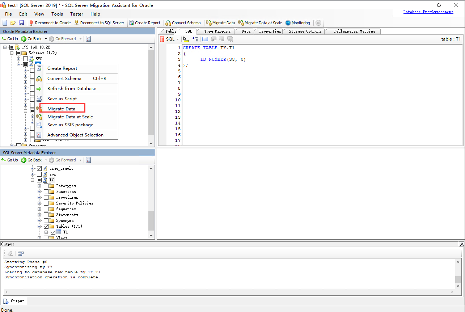Click Convert Schema in the main toolbar

[183, 23]
